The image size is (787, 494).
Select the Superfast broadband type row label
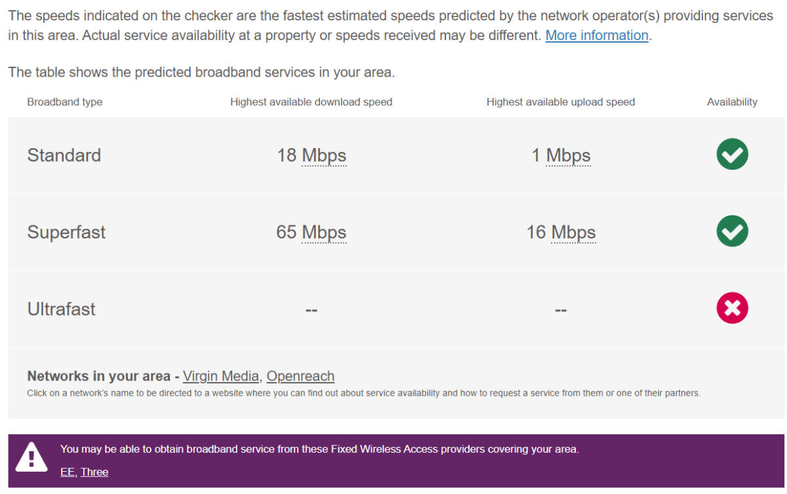[x=66, y=233]
